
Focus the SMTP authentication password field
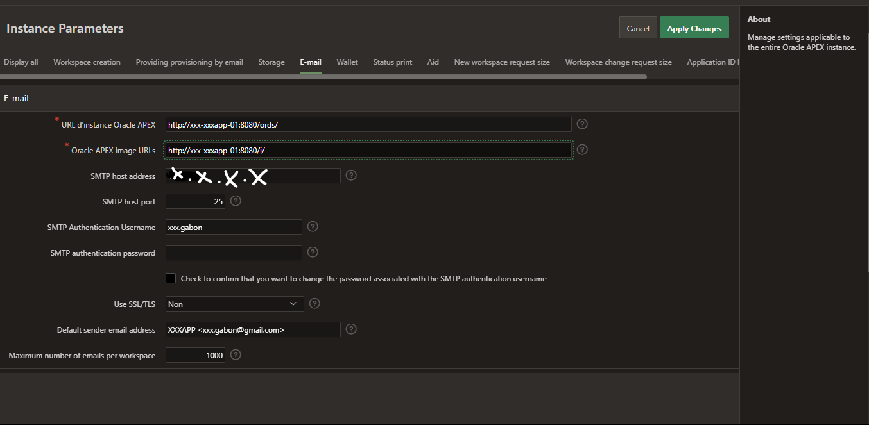234,253
